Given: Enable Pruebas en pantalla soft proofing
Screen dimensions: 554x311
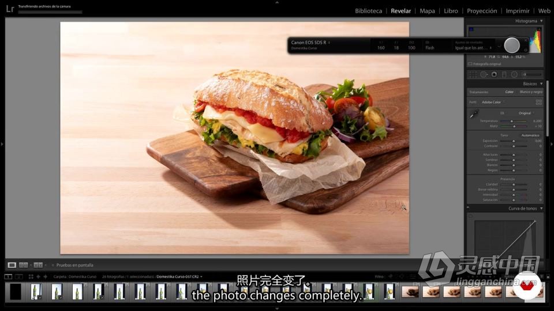Looking at the screenshot, I should tap(53, 265).
